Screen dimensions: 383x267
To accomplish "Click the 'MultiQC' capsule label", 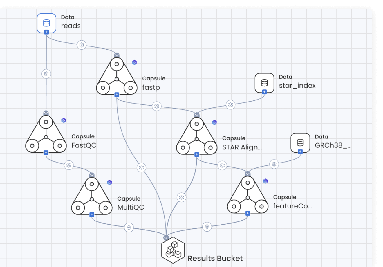I will [131, 208].
